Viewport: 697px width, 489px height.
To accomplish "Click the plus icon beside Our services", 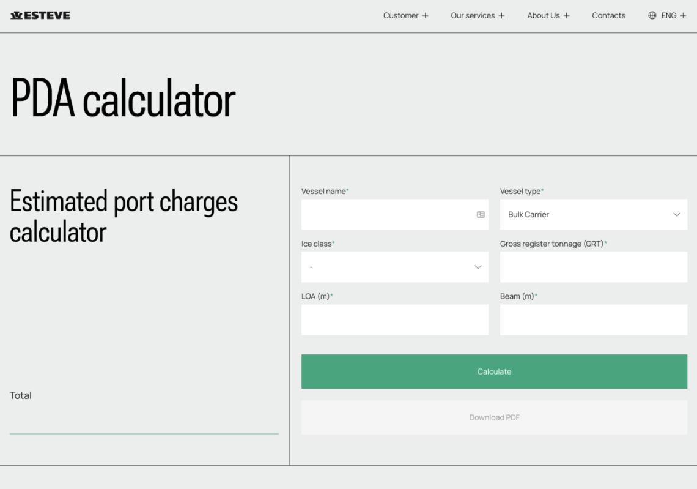I will tap(502, 16).
